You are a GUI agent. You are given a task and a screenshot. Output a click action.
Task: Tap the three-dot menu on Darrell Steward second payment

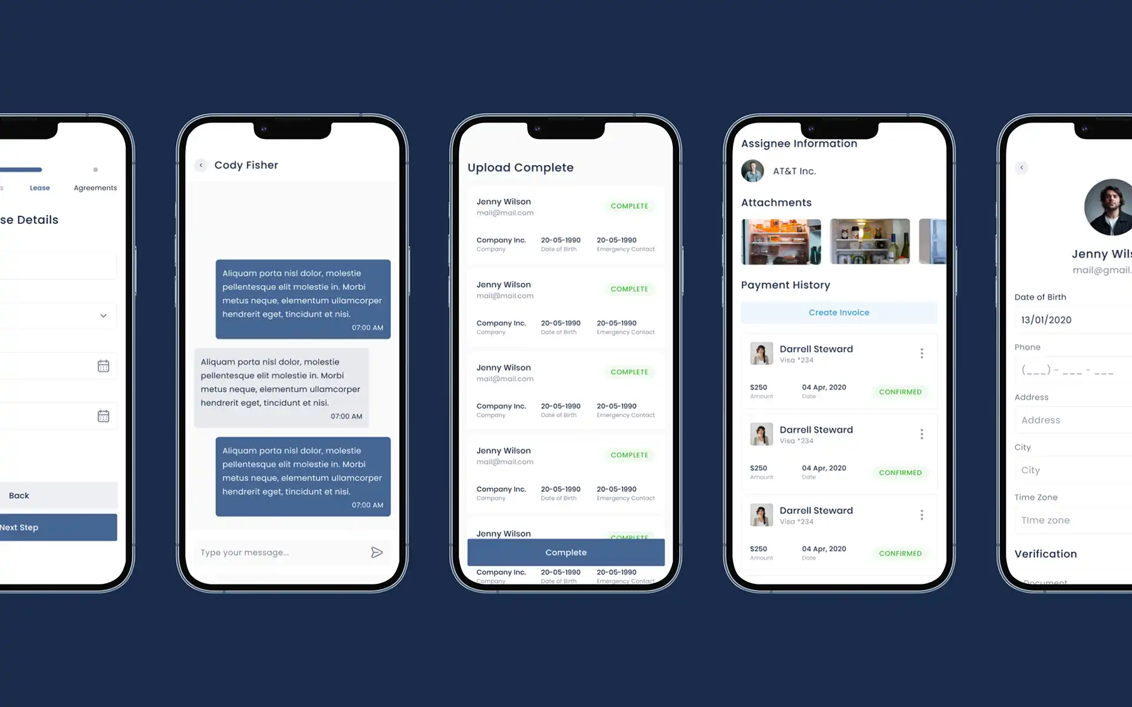[922, 433]
